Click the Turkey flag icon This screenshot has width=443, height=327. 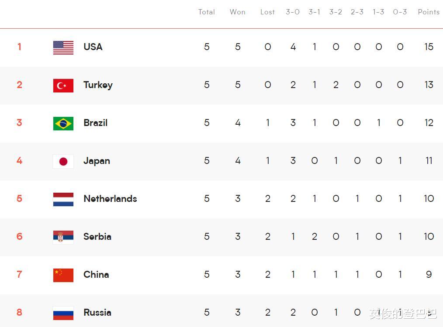(x=63, y=85)
